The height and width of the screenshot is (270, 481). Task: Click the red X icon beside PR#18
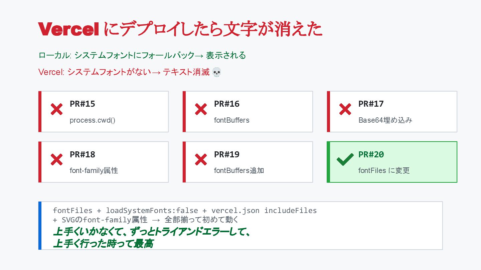coord(56,160)
